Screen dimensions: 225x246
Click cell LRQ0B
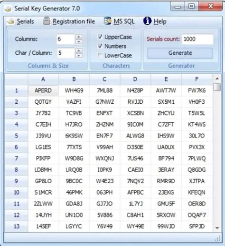click(74, 170)
